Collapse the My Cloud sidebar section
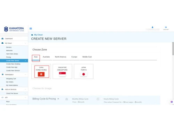This screenshot has height=130, width=174. [25, 43]
